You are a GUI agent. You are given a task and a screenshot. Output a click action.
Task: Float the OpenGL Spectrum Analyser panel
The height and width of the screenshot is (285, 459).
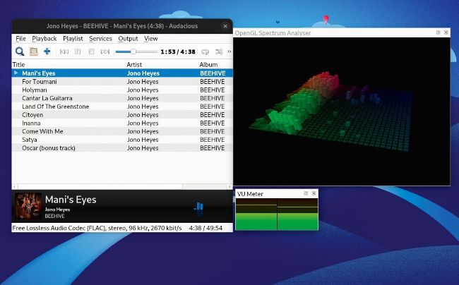(x=438, y=32)
